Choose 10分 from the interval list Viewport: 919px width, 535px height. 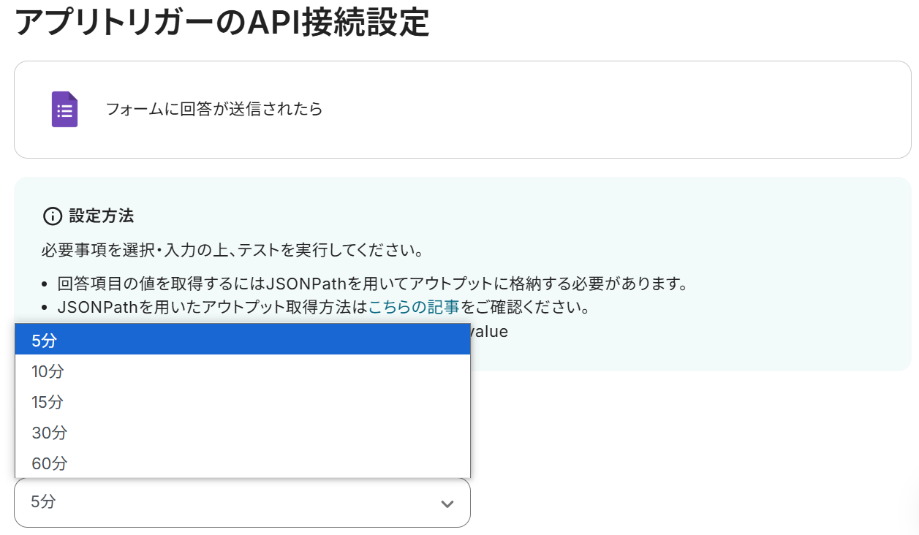click(243, 371)
